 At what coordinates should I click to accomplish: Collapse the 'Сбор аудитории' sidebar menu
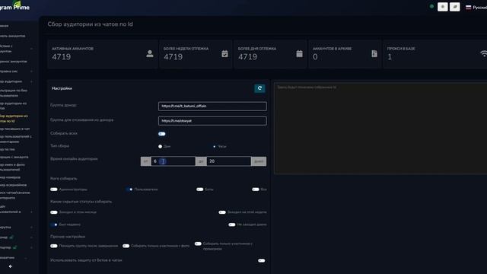click(17, 81)
